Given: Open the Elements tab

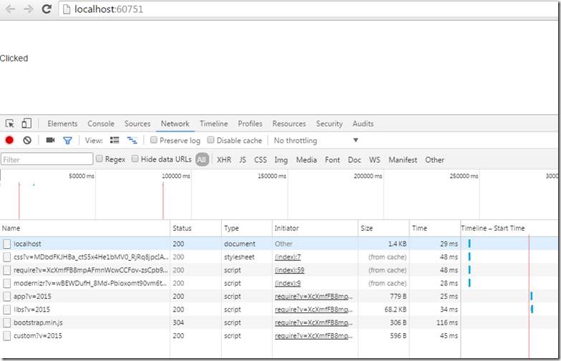Looking at the screenshot, I should point(63,124).
